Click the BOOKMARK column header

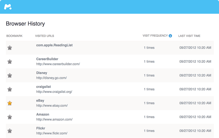14,36
